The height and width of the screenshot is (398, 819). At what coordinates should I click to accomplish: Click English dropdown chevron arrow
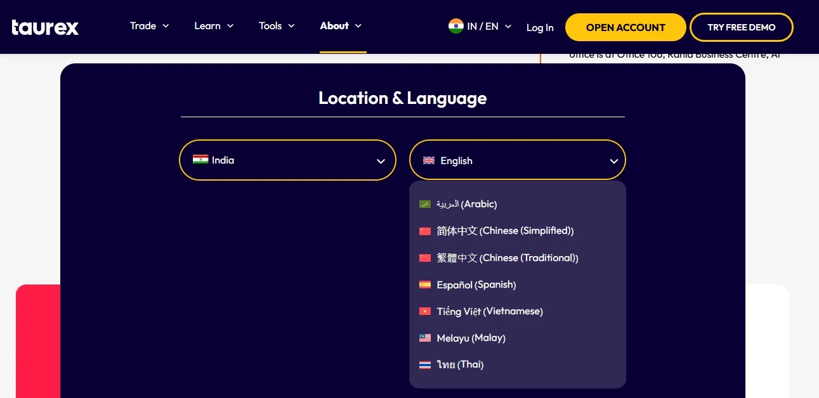[x=613, y=161]
